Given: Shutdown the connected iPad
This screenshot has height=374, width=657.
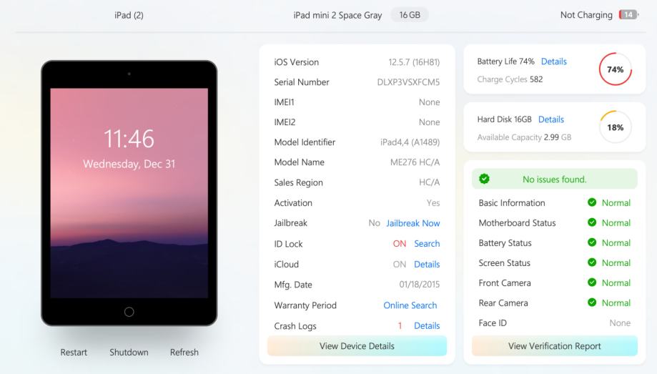Looking at the screenshot, I should tap(129, 353).
